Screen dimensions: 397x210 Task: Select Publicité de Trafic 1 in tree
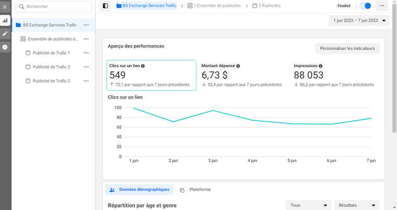coord(51,53)
